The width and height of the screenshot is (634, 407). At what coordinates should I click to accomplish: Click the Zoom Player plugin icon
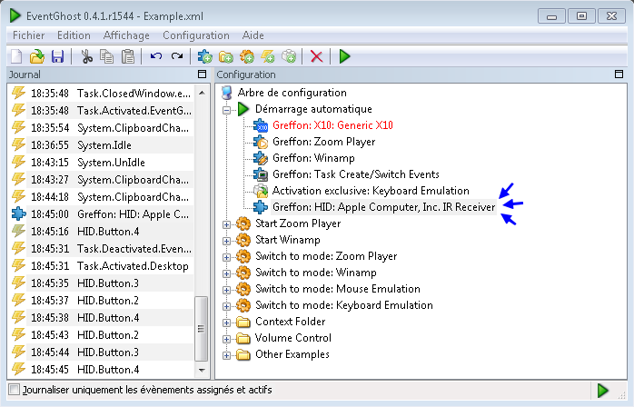261,142
